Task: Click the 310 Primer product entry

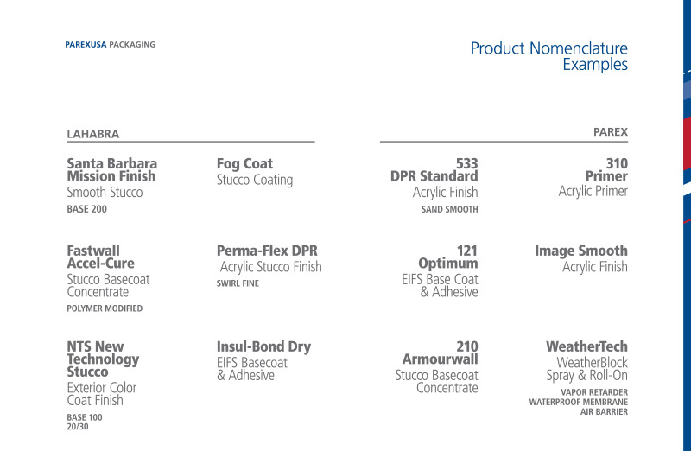Action: coord(606,169)
